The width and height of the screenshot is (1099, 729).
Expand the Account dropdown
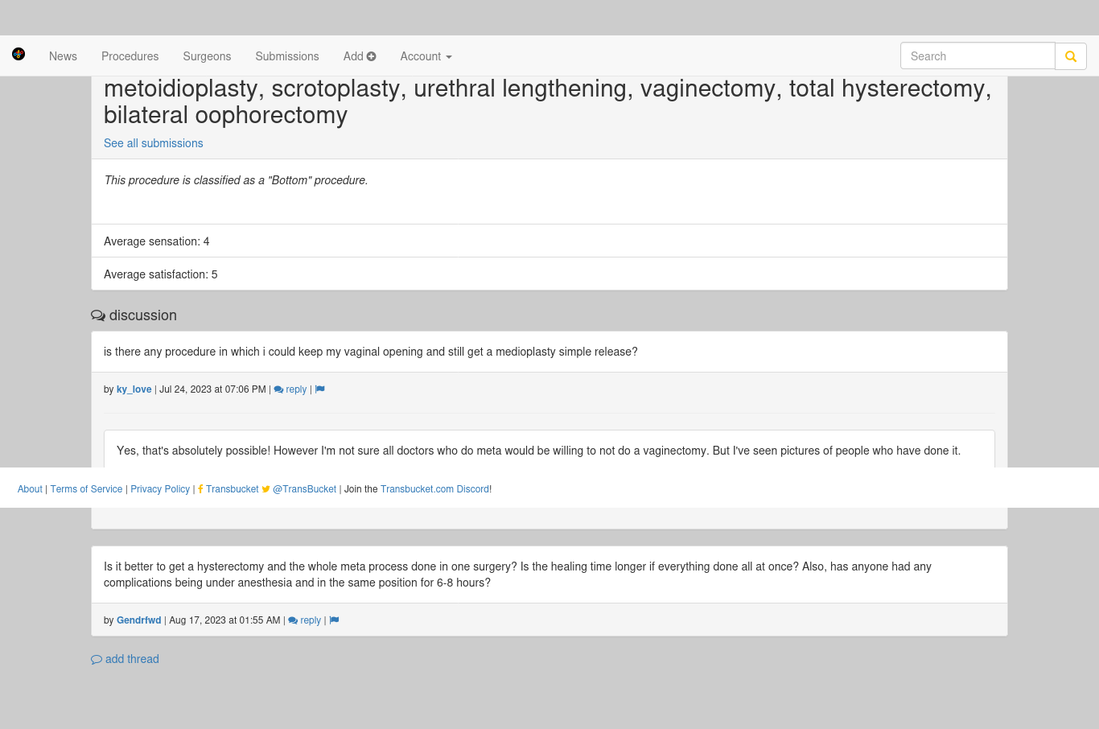426,56
